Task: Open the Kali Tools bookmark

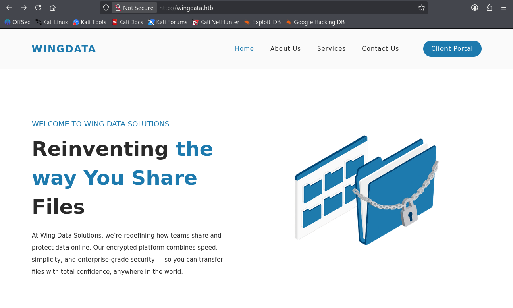Action: click(89, 22)
